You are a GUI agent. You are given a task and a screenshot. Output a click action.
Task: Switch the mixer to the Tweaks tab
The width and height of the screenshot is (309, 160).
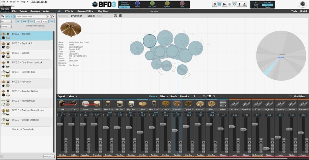184,96
